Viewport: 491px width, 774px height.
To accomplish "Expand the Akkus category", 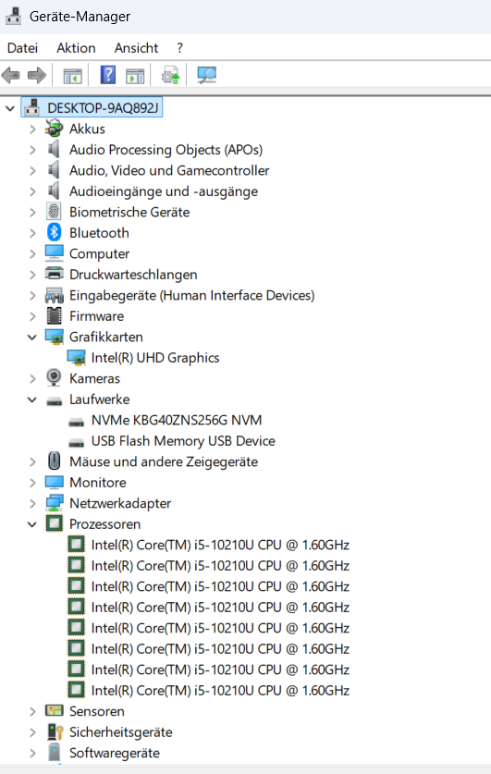I will point(32,129).
